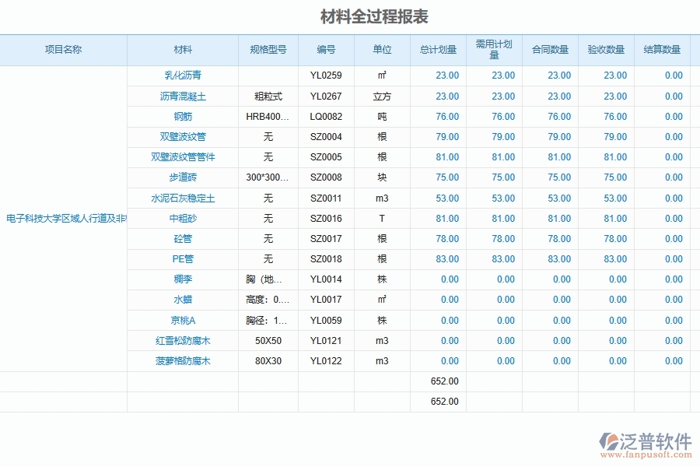The image size is (700, 467).
Task: Sort by the 总计划量 column header
Action: pos(438,49)
